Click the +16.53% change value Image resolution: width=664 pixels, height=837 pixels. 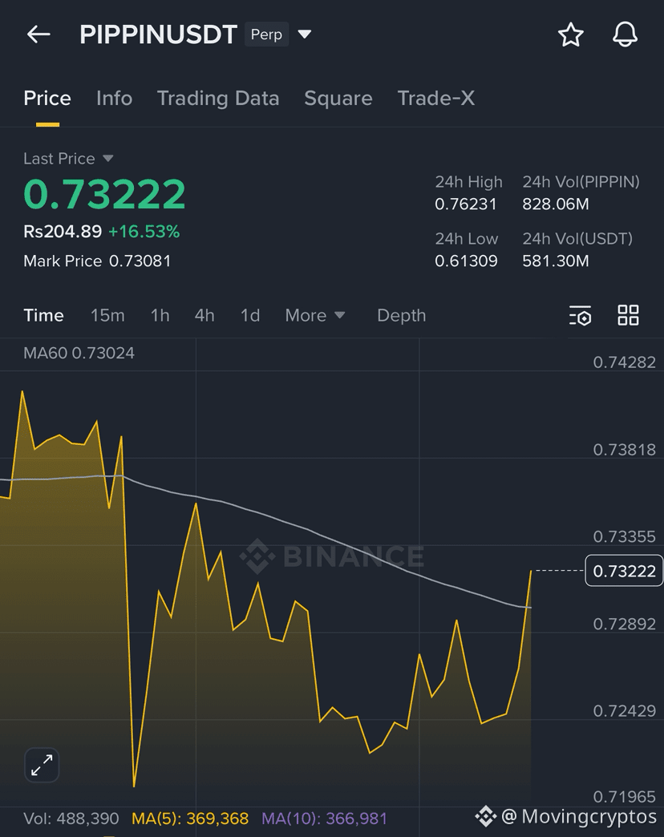point(144,232)
